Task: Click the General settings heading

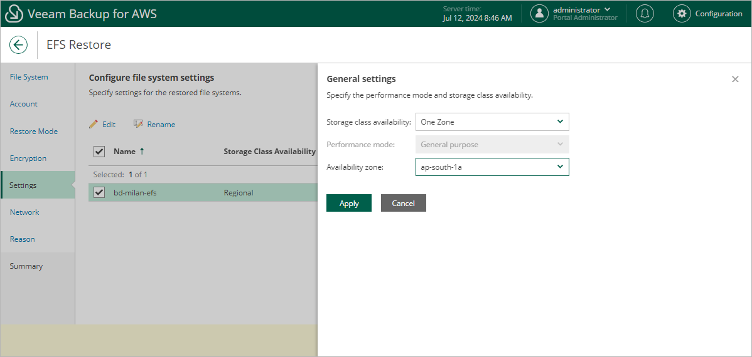Action: click(361, 78)
